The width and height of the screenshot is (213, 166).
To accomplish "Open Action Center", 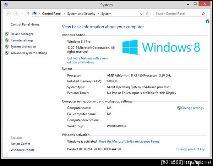I will pos(20,144).
